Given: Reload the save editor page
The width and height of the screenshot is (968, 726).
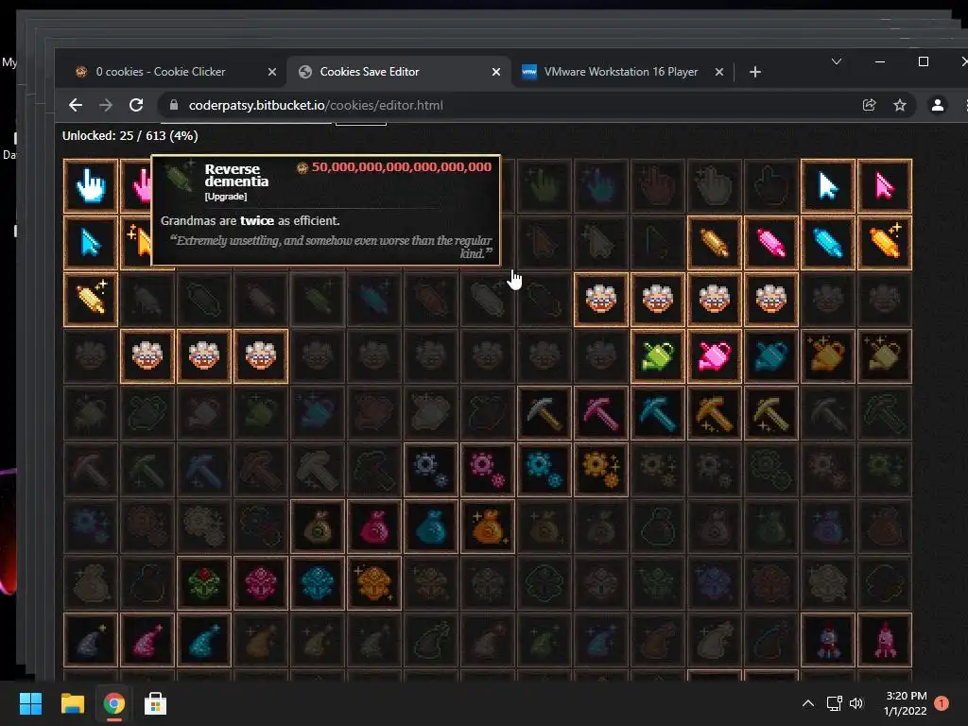Looking at the screenshot, I should (x=136, y=106).
